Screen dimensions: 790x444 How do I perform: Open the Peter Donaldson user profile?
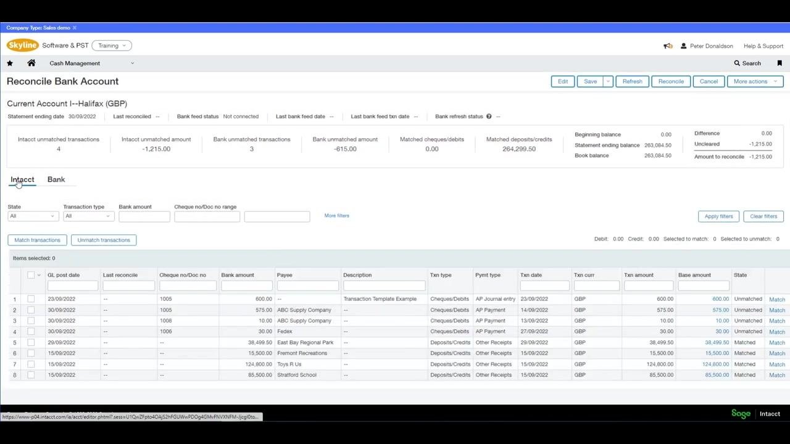[x=707, y=46]
